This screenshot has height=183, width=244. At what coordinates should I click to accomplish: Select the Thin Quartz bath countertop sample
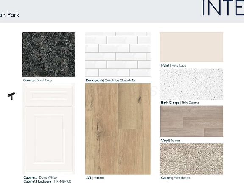pos(191,84)
